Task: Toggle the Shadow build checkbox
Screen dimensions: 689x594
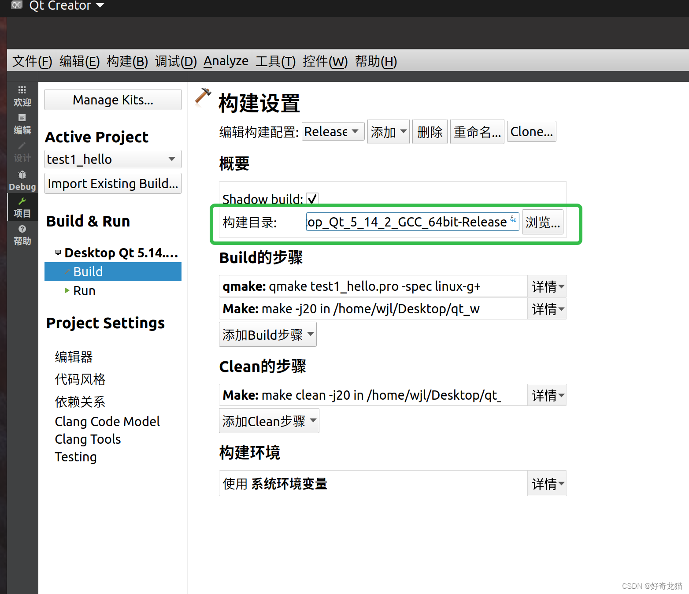Action: tap(312, 199)
